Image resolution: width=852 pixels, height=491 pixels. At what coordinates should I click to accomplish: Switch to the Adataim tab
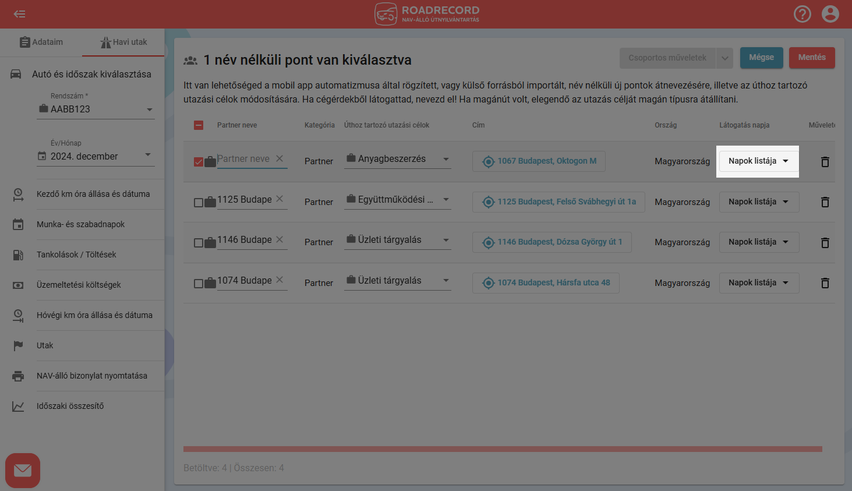point(41,42)
